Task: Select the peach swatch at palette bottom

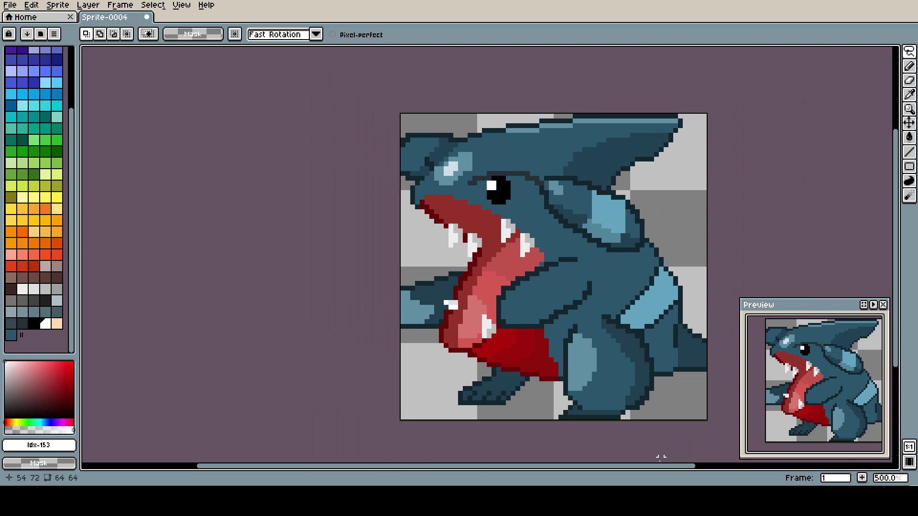Action: click(x=57, y=323)
